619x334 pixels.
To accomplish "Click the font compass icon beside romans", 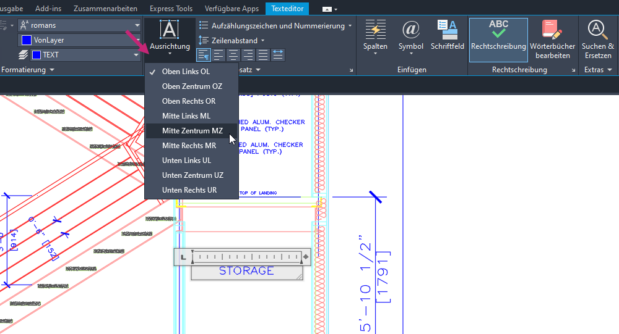I will click(24, 25).
